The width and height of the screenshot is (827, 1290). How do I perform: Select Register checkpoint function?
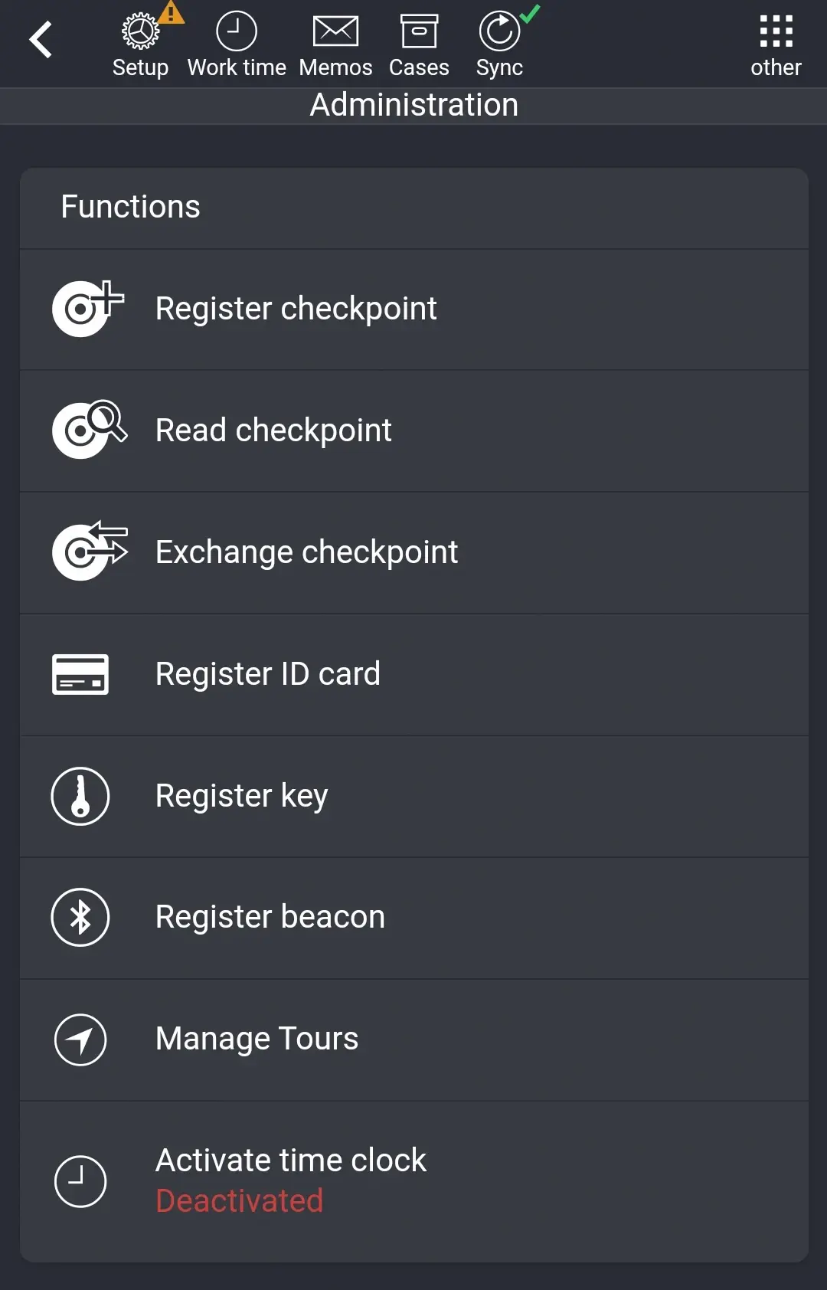pos(296,309)
